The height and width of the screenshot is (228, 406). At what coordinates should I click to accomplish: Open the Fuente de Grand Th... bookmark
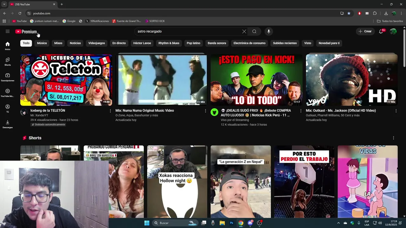pos(127,21)
